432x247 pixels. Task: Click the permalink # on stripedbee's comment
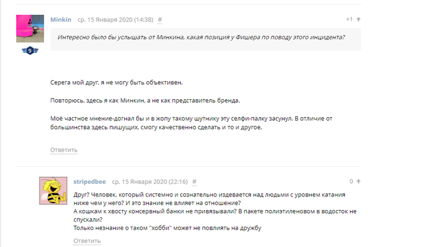(194, 182)
